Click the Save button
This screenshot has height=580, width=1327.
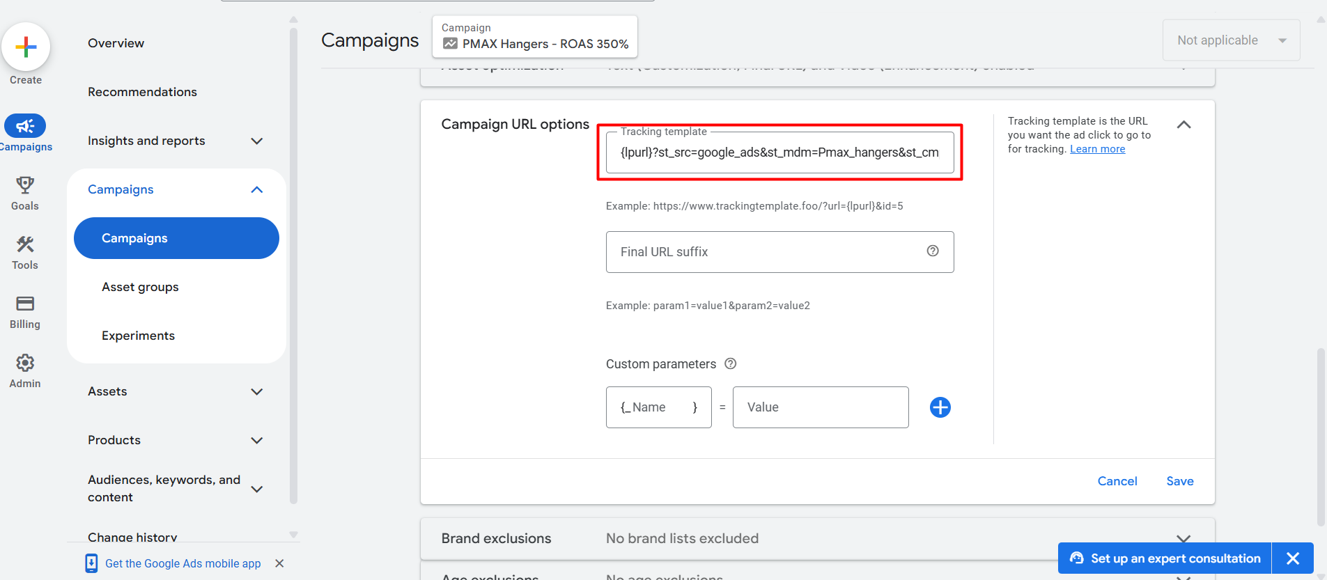pos(1180,481)
